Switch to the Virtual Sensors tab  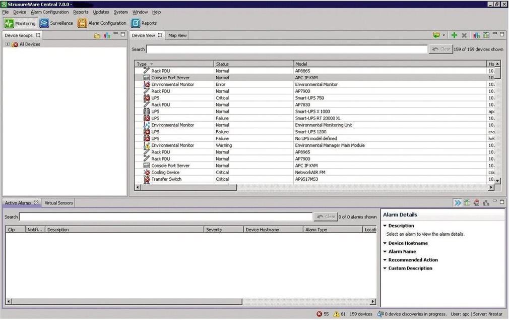pyautogui.click(x=58, y=203)
